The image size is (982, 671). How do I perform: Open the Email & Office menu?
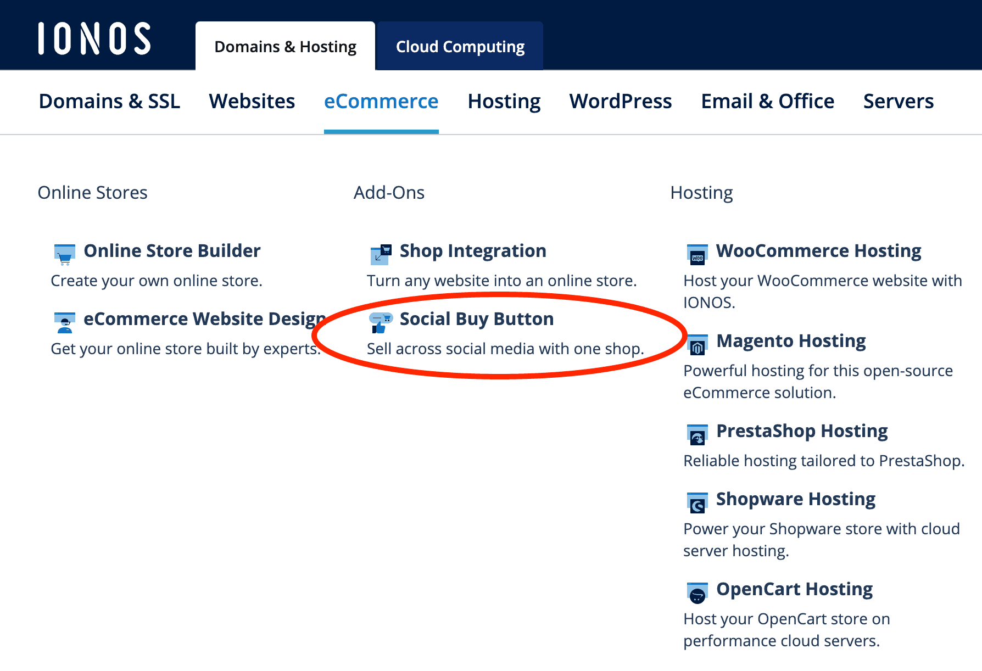click(x=767, y=102)
